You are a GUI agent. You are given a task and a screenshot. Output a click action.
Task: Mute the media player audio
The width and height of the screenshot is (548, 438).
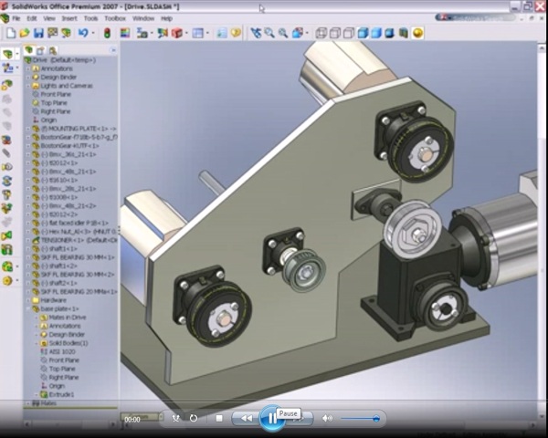(x=327, y=418)
